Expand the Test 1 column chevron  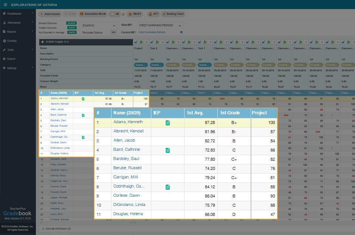[210, 42]
